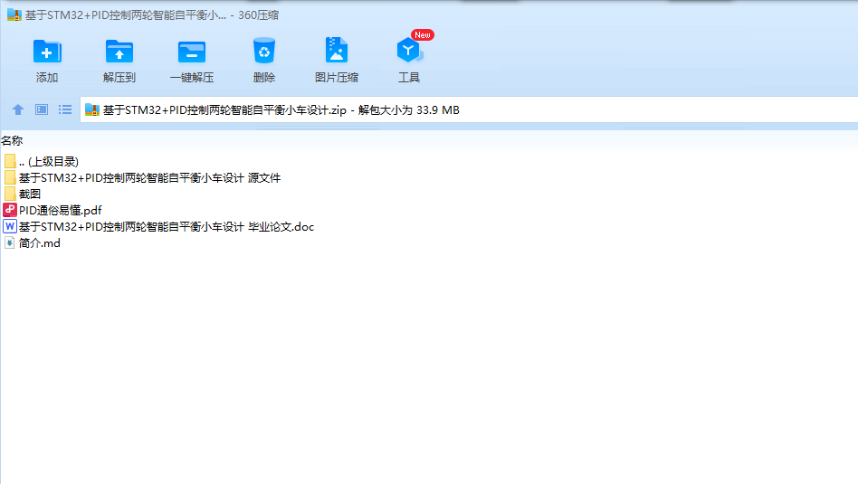
Task: Click the red New badge on 工具
Action: 423,35
